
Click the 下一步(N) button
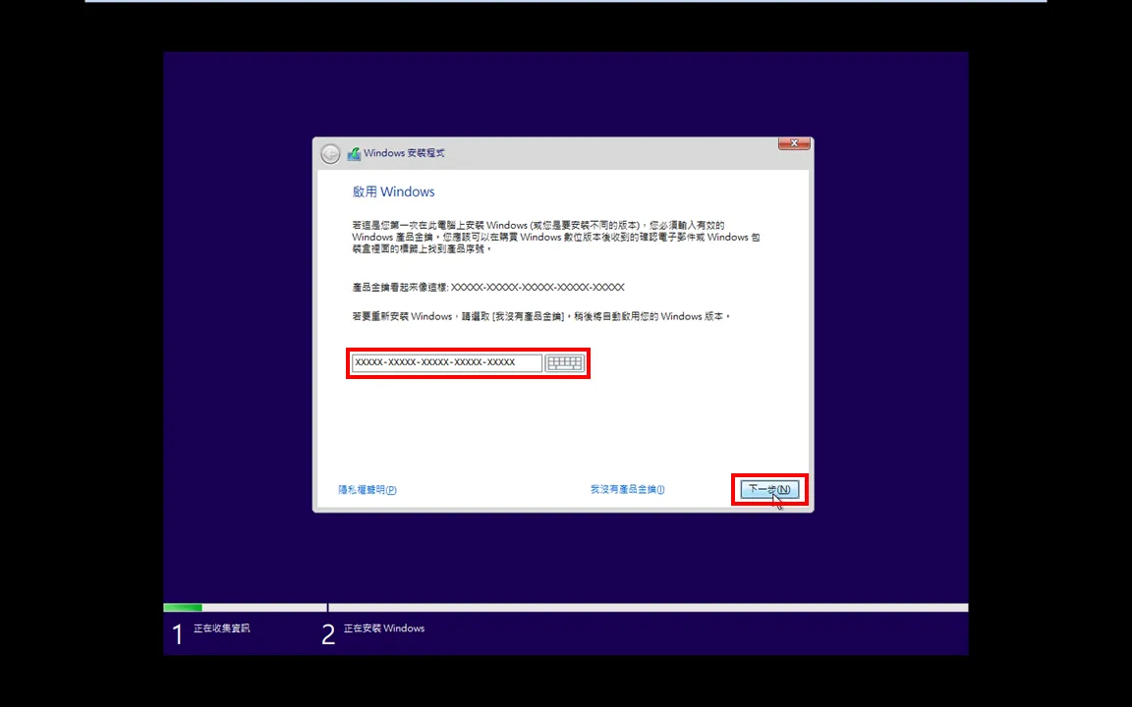pyautogui.click(x=768, y=489)
